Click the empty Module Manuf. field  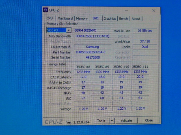tap(92, 41)
